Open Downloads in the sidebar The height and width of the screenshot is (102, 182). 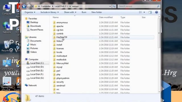click(x=36, y=26)
